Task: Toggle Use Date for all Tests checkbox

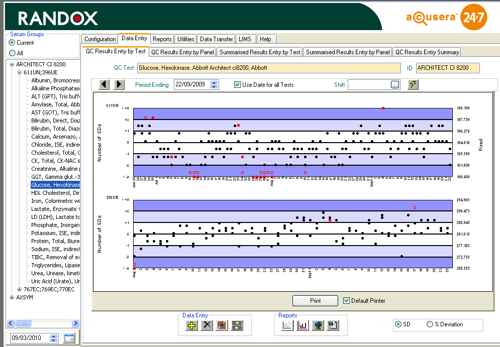Action: [x=237, y=85]
